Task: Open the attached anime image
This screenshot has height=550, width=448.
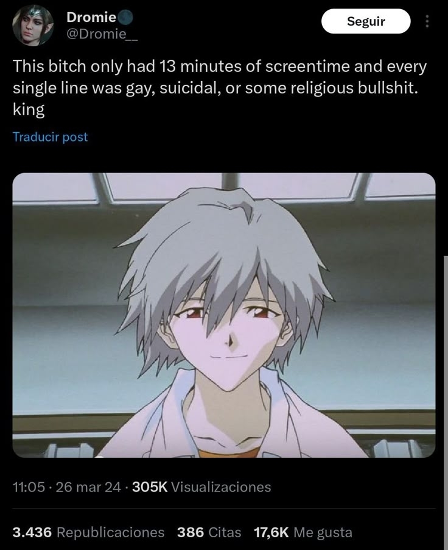Action: (x=224, y=315)
